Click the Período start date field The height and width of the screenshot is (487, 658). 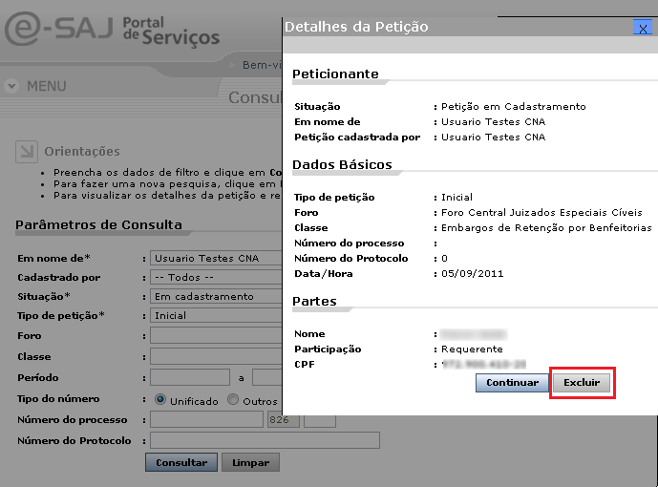click(x=189, y=377)
